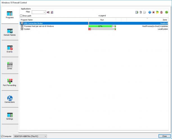Click the binoculars filter icon next to the Filter box

click(x=48, y=12)
